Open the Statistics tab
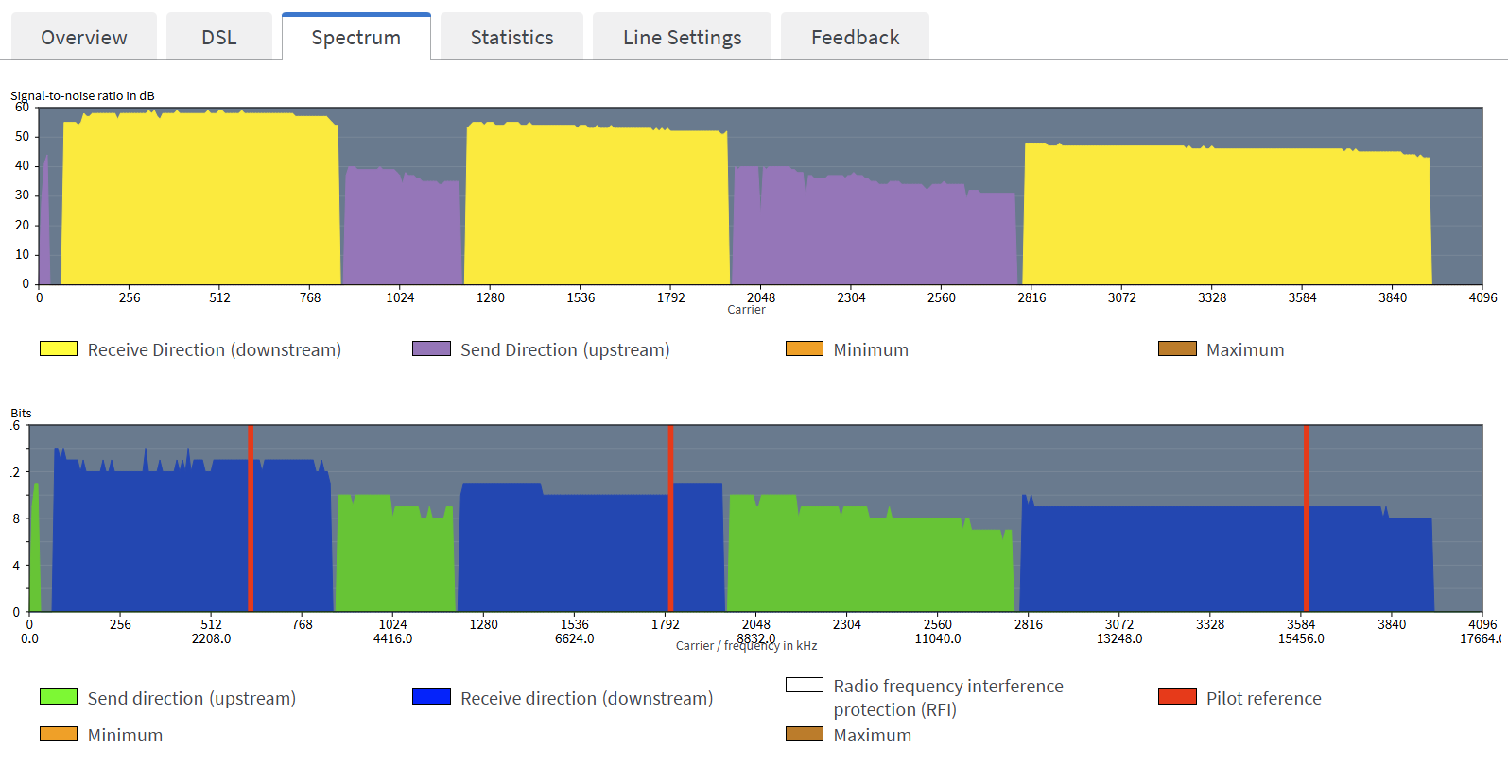 click(511, 38)
